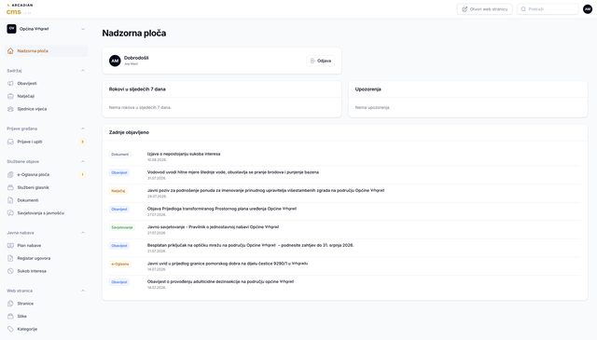597x340 pixels.
Task: Click the AM avatar in Dobrodošli card
Action: pos(115,61)
